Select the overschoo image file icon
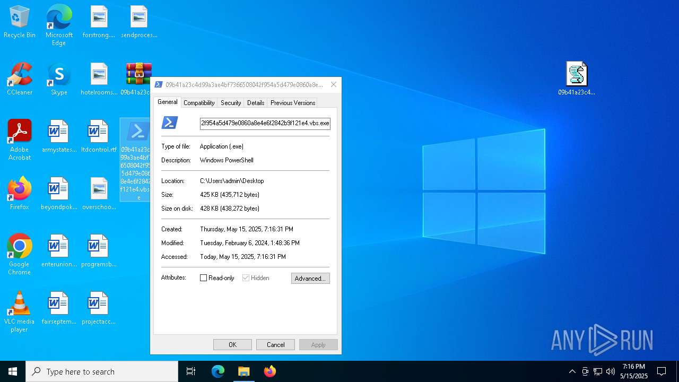The height and width of the screenshot is (382, 679). (x=99, y=194)
